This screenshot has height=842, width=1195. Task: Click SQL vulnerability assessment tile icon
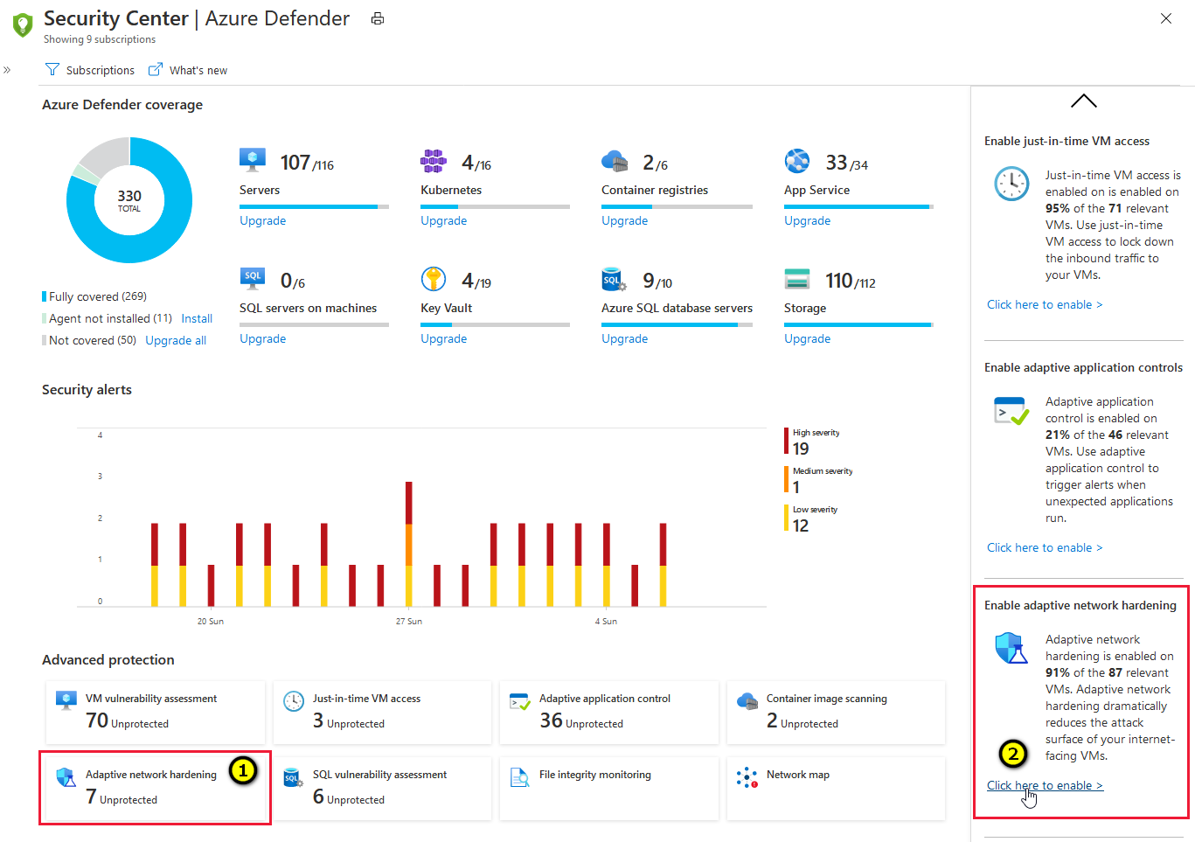[294, 777]
